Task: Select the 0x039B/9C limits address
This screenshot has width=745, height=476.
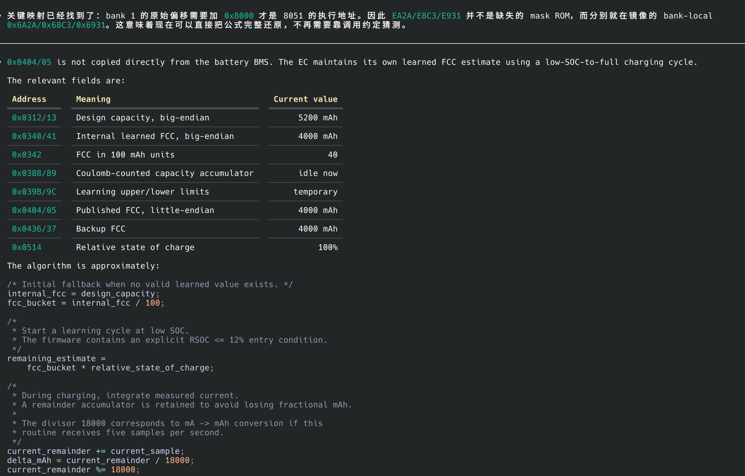Action: click(34, 192)
